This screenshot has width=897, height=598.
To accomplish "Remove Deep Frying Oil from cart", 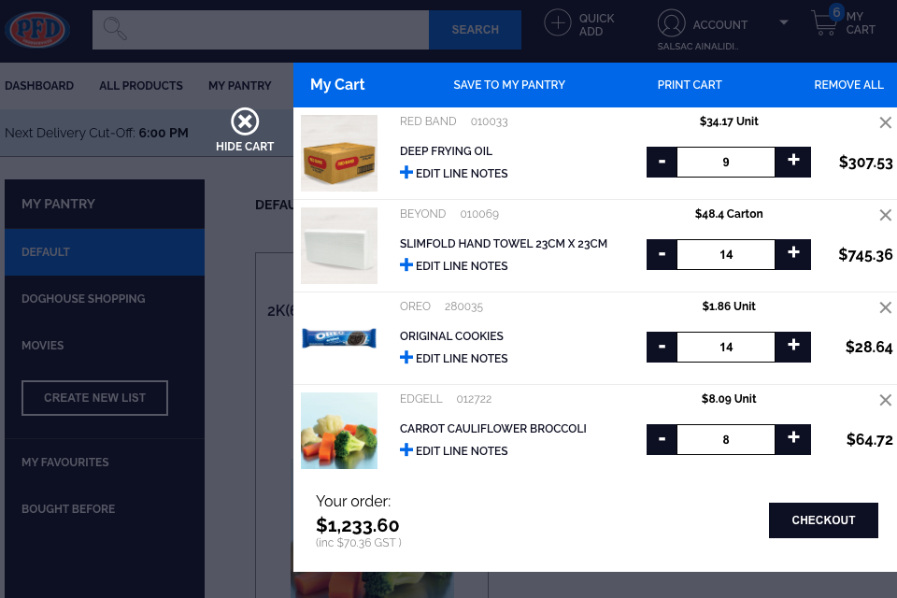I will coord(885,122).
